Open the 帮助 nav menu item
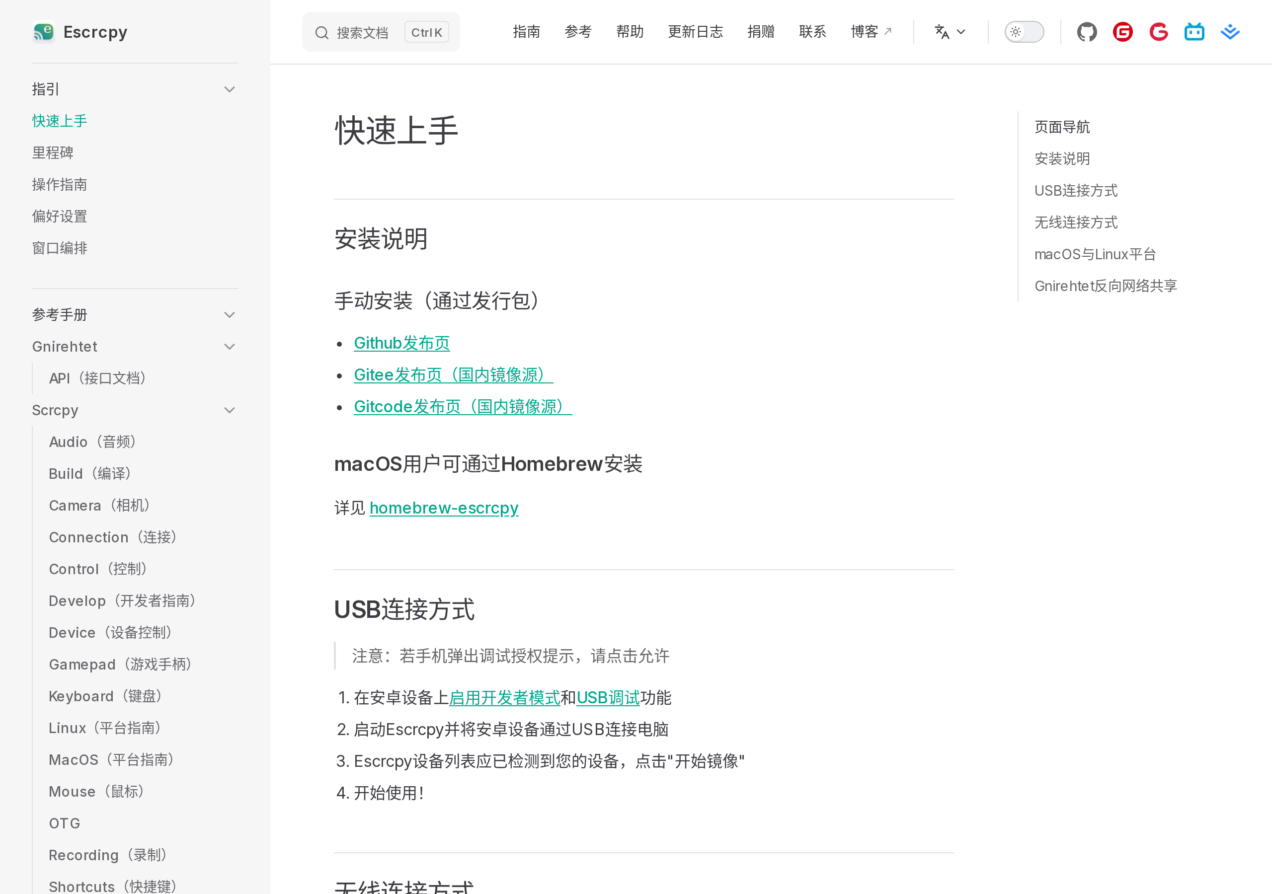The width and height of the screenshot is (1272, 894). (x=630, y=32)
